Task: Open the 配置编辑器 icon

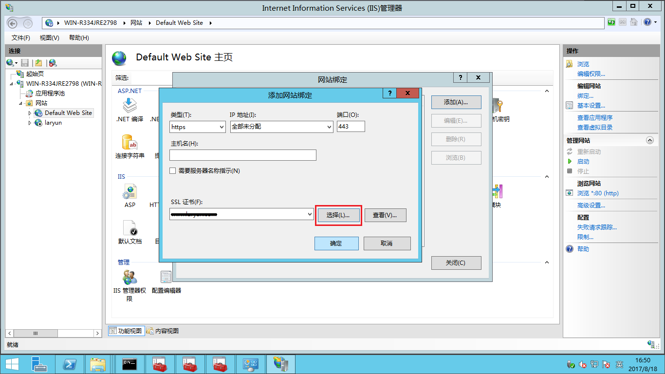Action: [x=166, y=280]
